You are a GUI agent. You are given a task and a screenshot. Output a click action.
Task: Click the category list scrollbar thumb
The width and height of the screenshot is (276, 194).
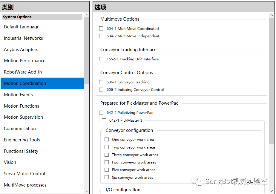pyautogui.click(x=87, y=51)
